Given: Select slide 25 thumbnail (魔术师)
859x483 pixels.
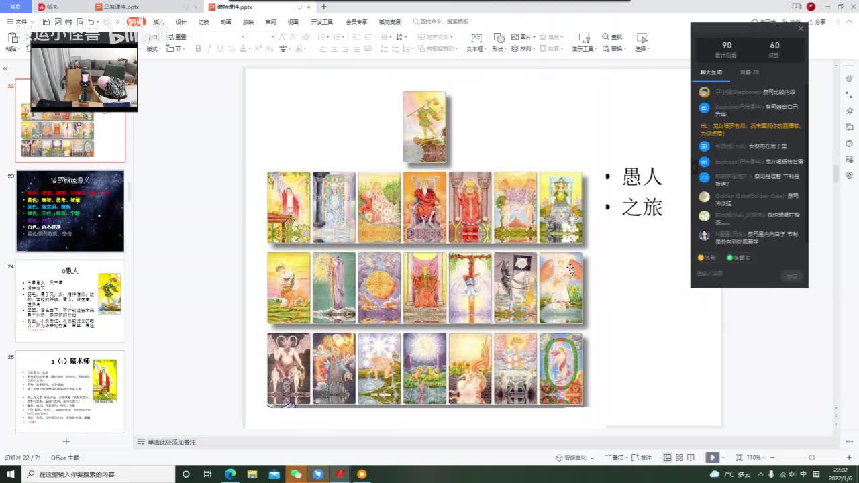Looking at the screenshot, I should point(70,391).
